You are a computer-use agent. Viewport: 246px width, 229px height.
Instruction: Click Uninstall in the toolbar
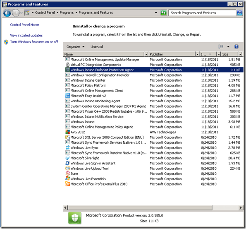click(x=97, y=47)
